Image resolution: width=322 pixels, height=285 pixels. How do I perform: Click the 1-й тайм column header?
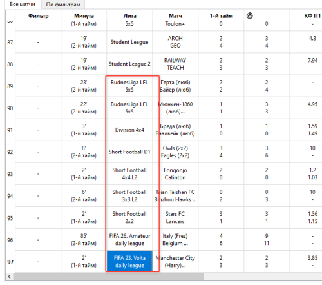(x=221, y=16)
